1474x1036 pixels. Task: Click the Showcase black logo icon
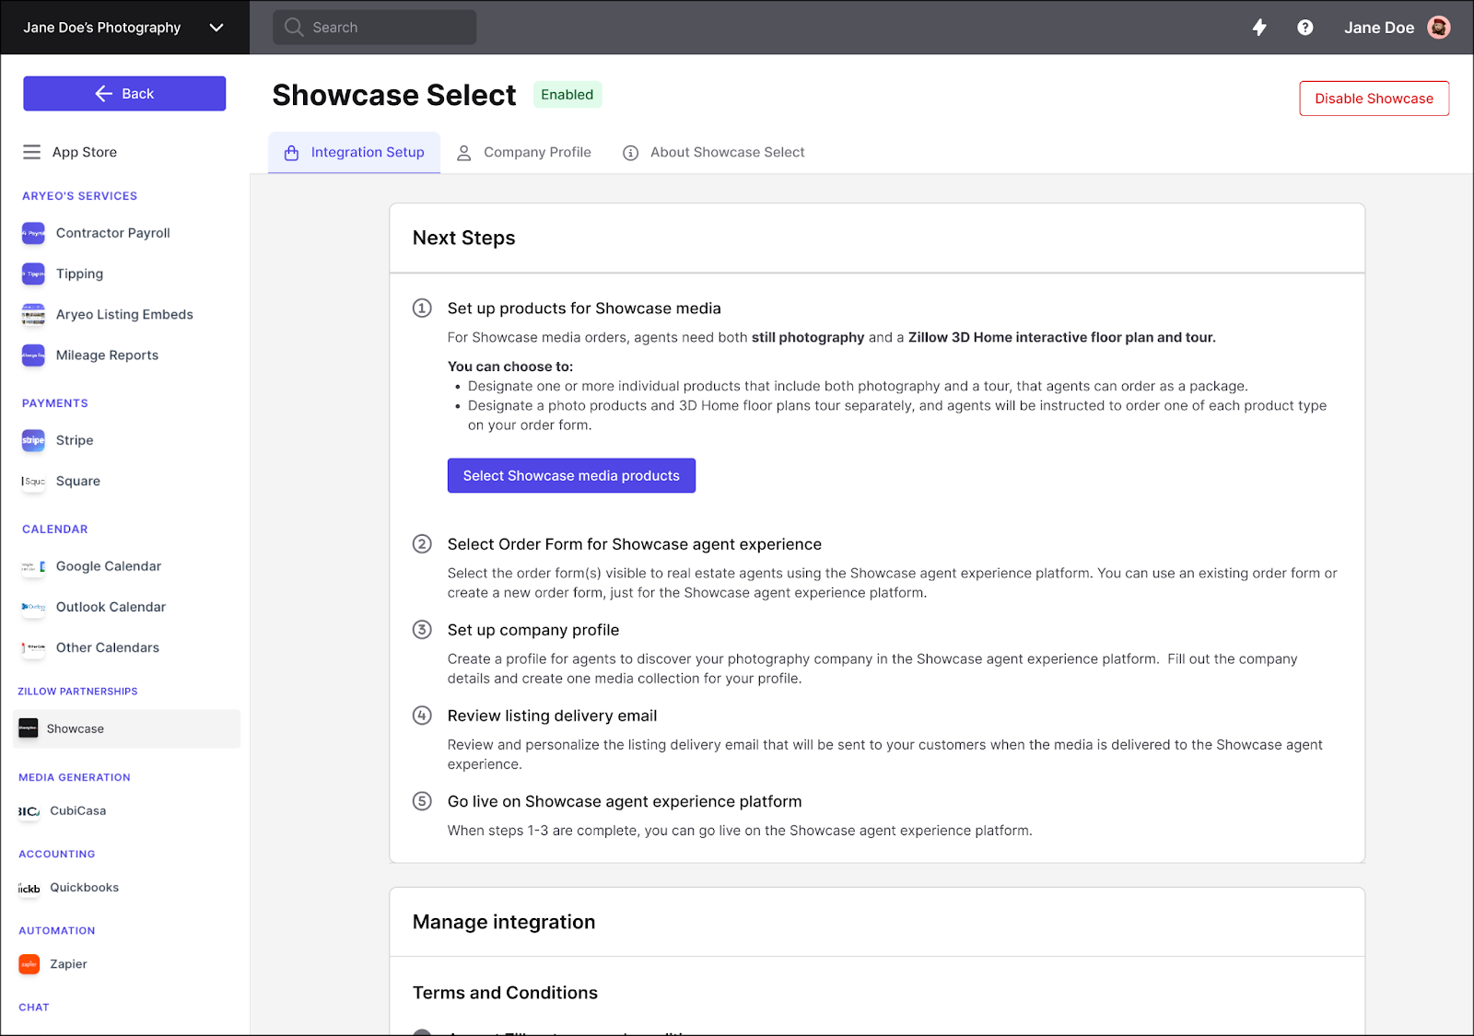(x=29, y=728)
